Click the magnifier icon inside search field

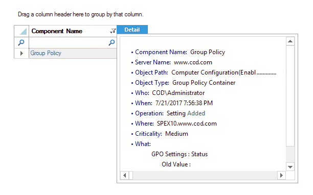[x=112, y=42]
